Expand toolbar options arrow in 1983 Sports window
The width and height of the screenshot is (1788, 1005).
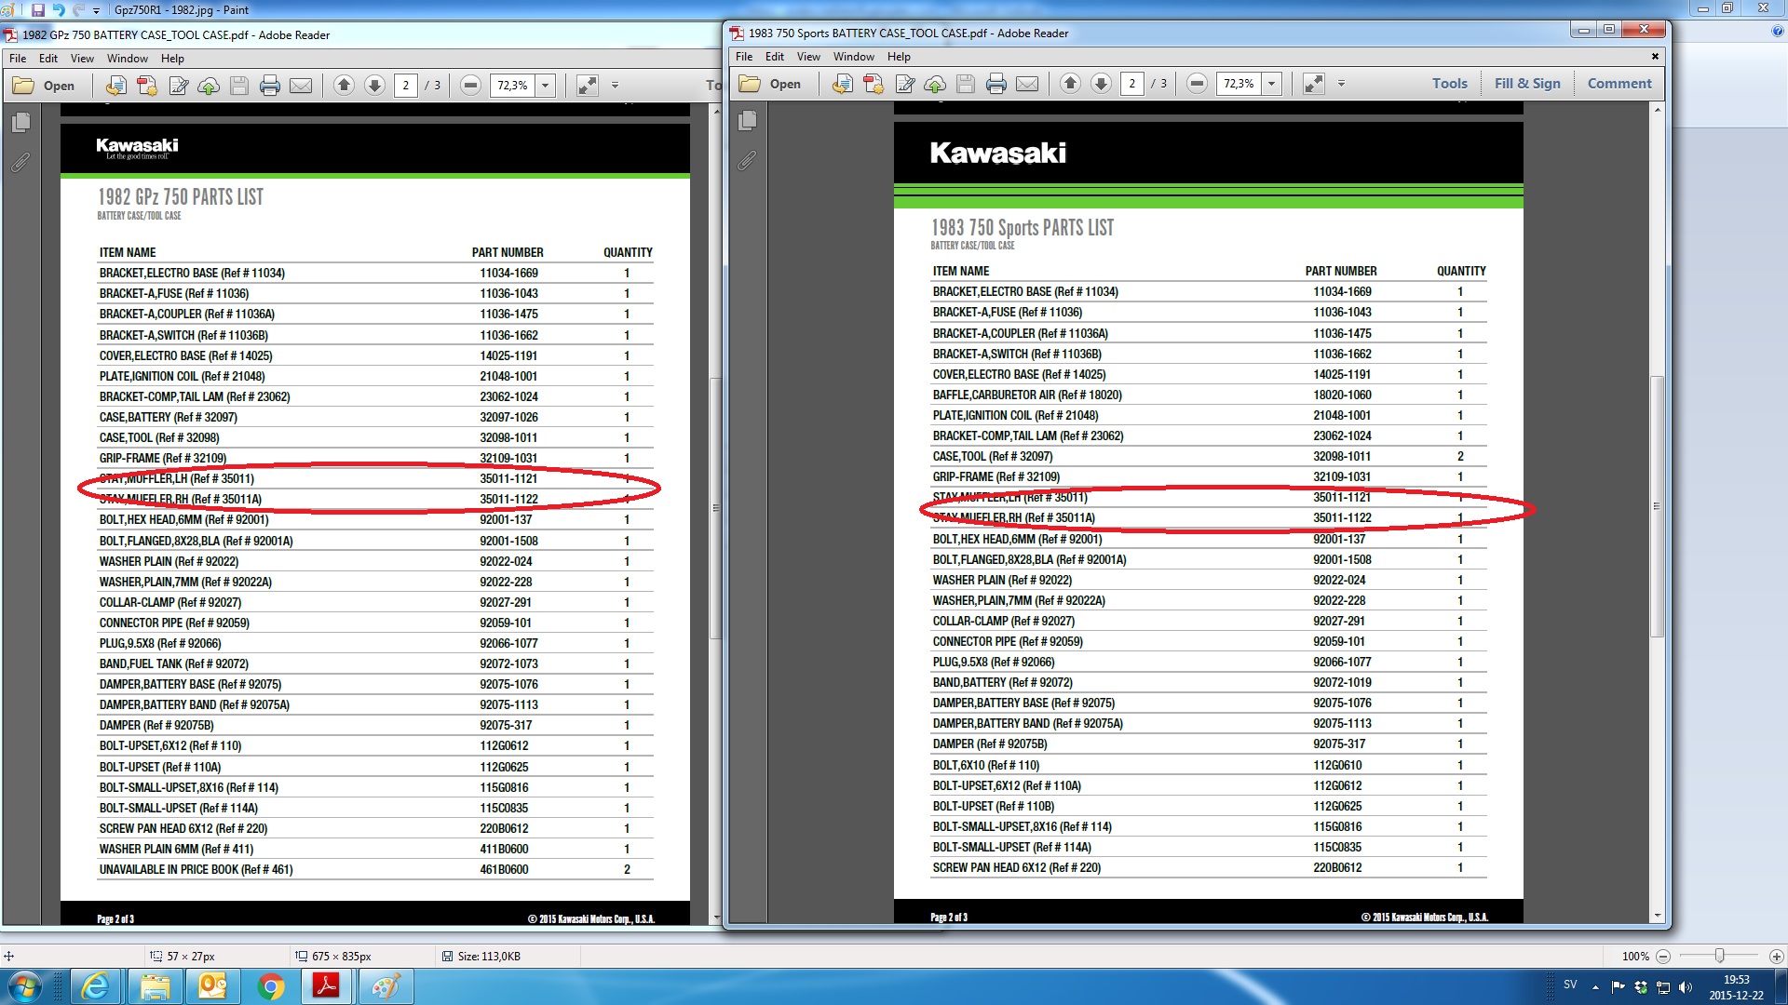pos(1341,84)
